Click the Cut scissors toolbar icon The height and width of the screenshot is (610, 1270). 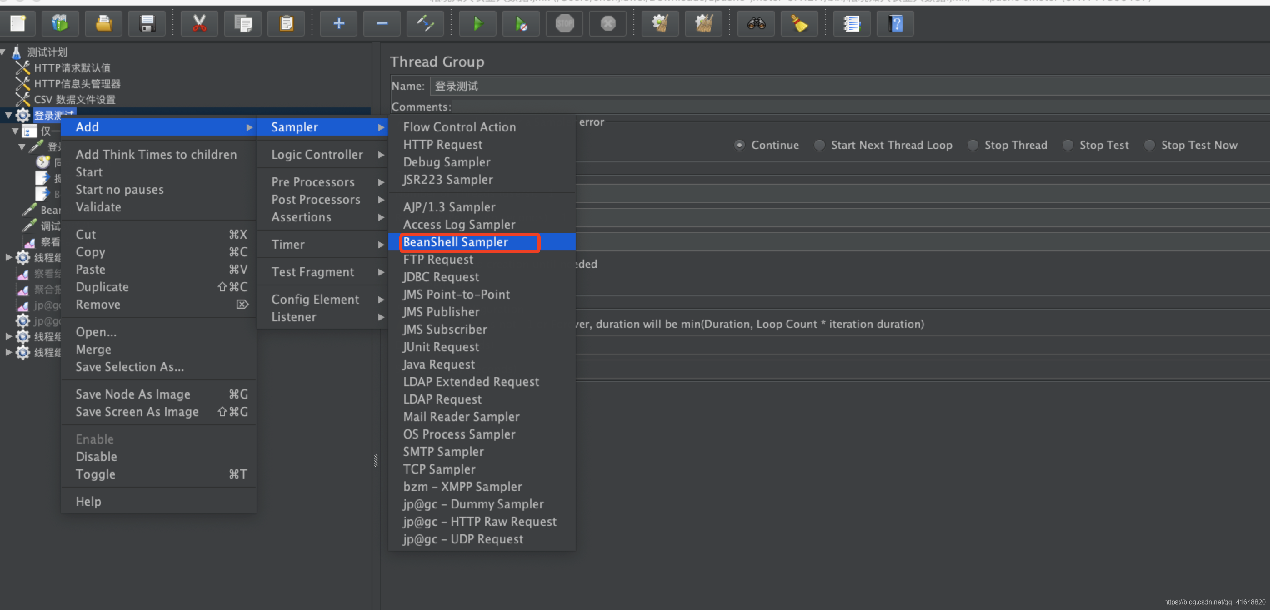click(x=199, y=23)
